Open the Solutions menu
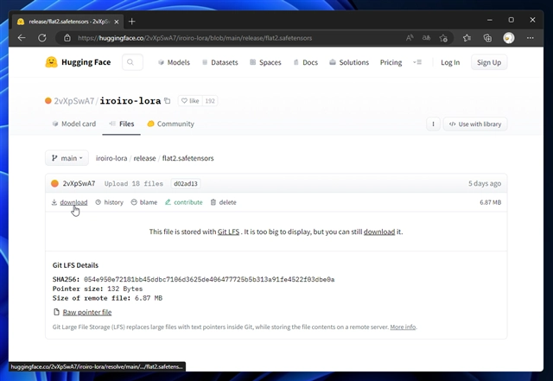Image resolution: width=553 pixels, height=381 pixels. (349, 62)
